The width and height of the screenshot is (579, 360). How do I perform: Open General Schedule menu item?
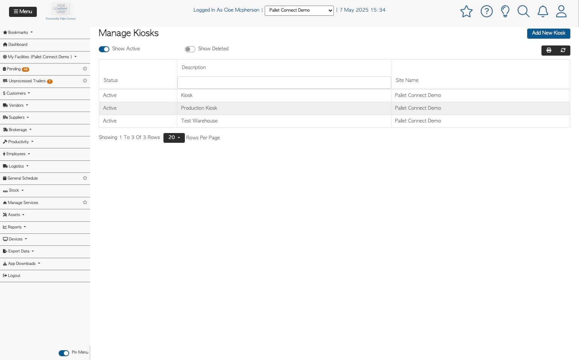[20, 178]
